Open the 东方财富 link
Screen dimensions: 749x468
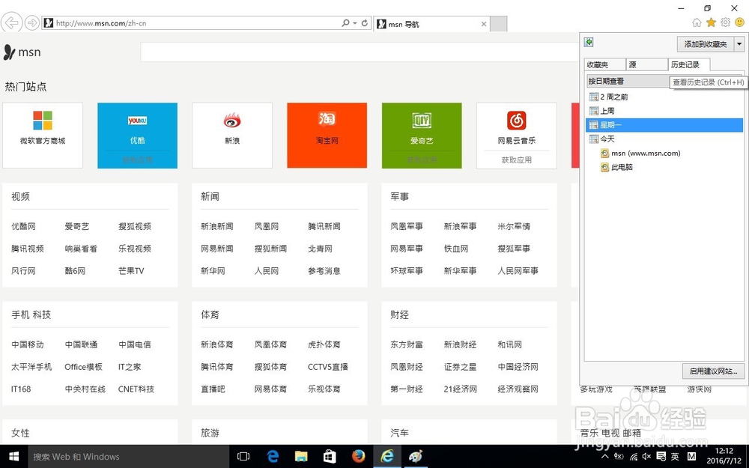[x=407, y=344]
